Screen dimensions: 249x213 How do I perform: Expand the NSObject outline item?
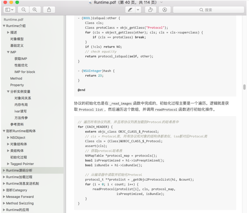click(8, 138)
